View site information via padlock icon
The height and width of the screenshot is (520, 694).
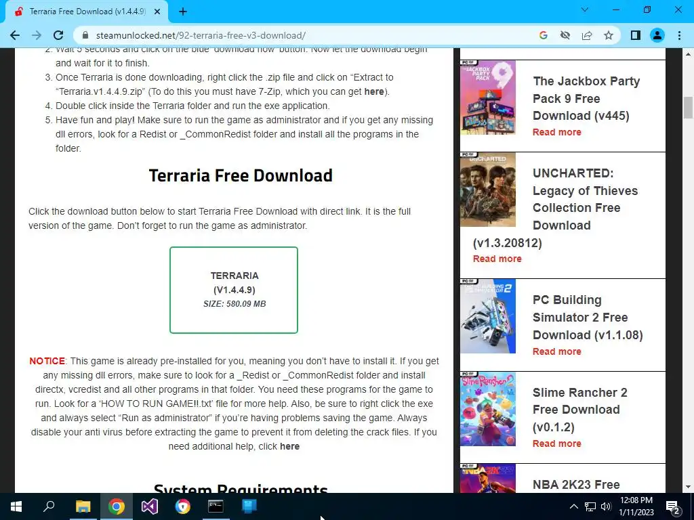click(86, 35)
